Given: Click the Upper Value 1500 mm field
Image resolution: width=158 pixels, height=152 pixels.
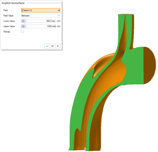Looking at the screenshot, I should click(x=41, y=26).
